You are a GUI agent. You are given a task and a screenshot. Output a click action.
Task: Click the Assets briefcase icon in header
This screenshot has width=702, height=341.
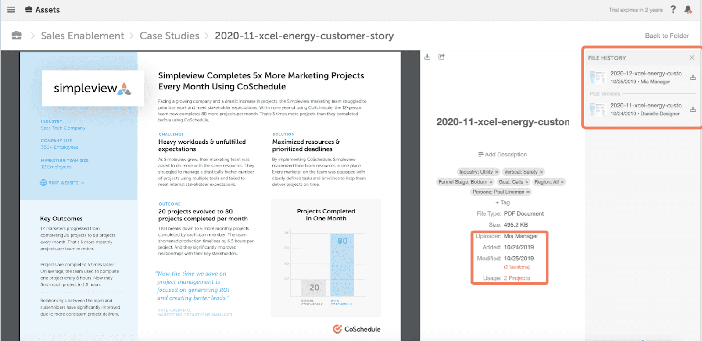29,10
